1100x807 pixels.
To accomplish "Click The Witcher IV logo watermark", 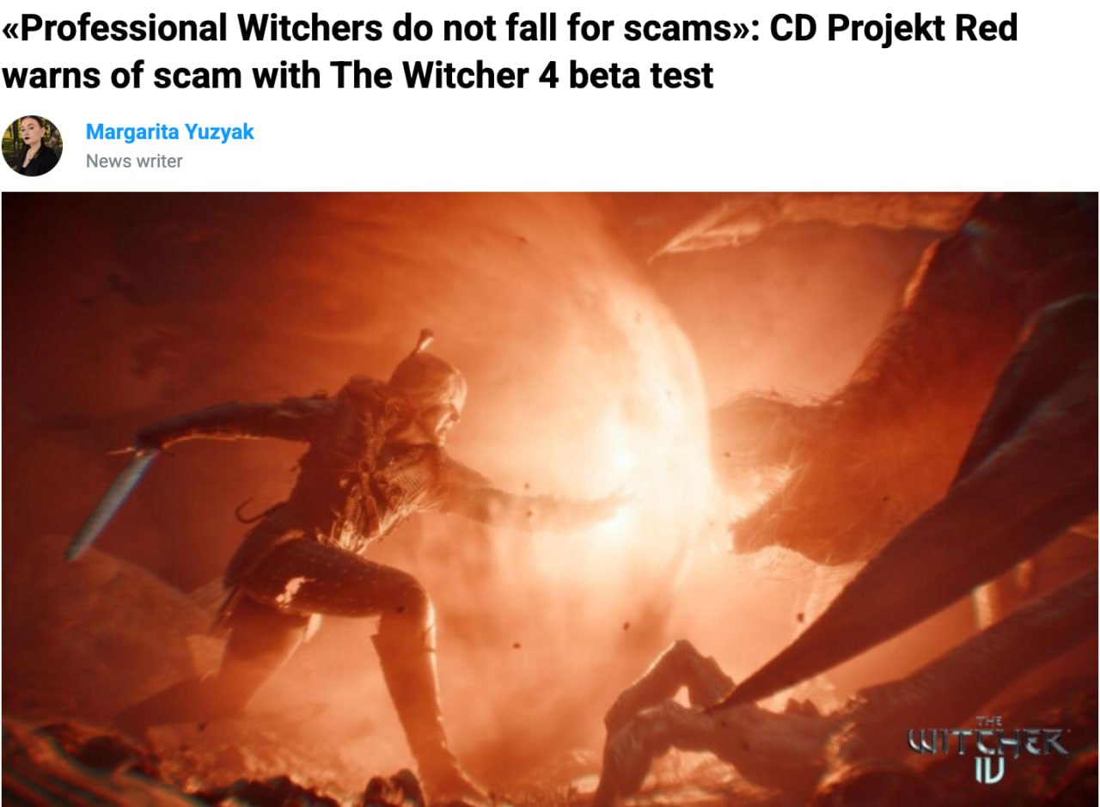I will pos(988,748).
